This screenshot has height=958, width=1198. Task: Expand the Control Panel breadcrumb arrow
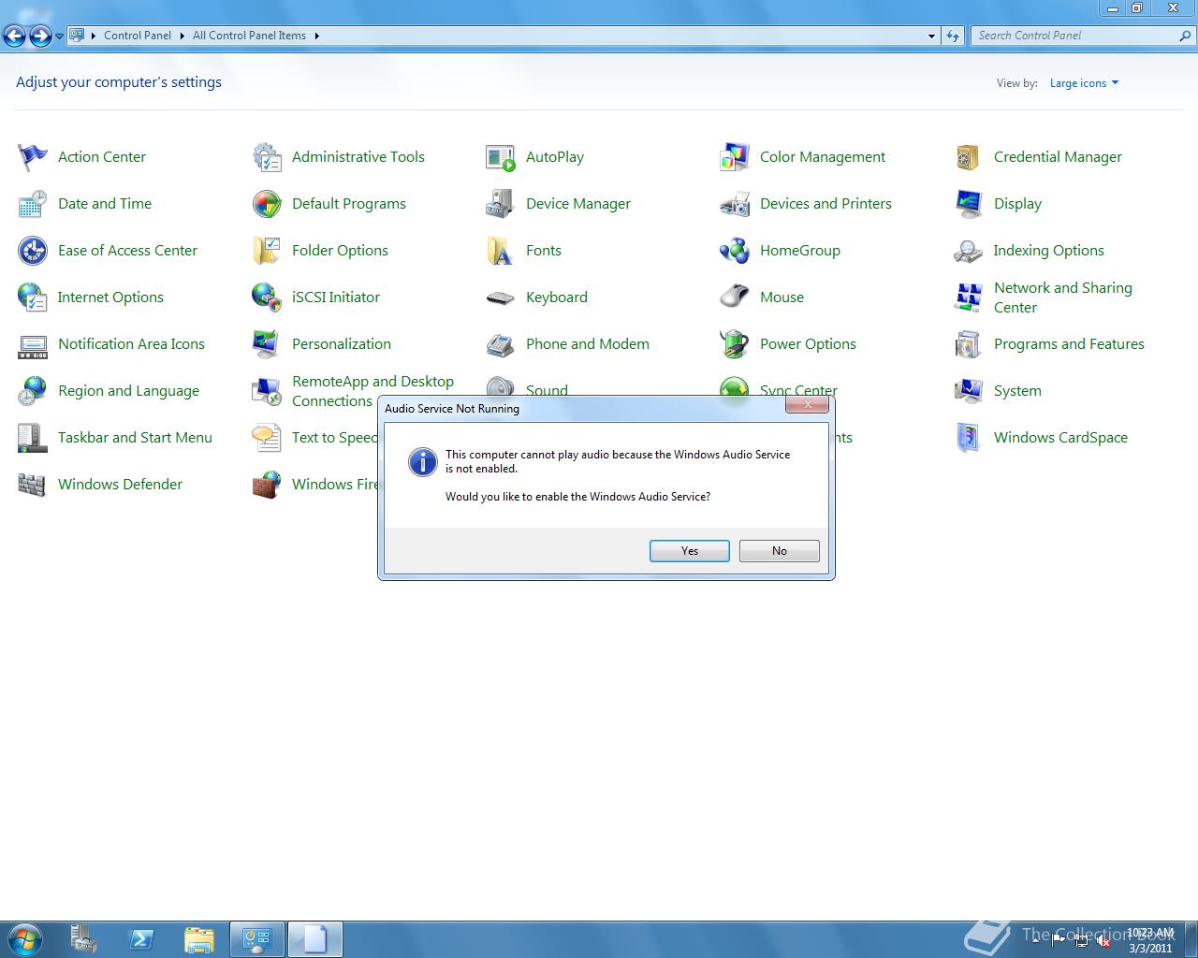point(182,36)
